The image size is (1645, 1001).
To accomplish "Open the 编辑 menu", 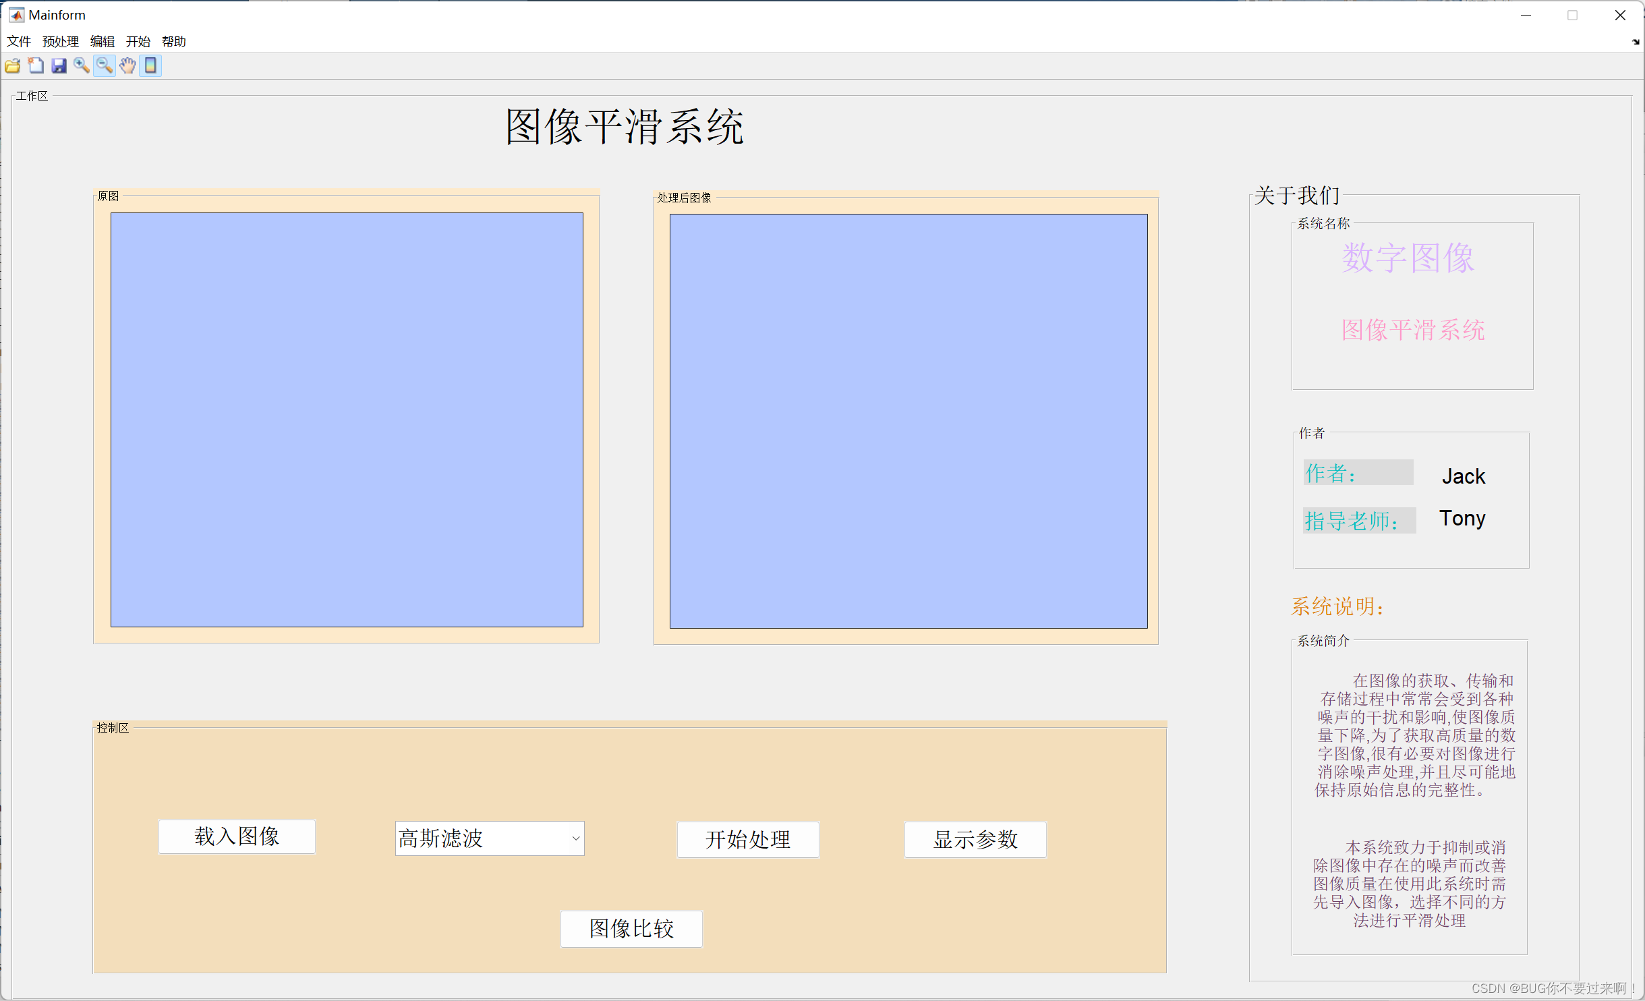I will pyautogui.click(x=103, y=41).
